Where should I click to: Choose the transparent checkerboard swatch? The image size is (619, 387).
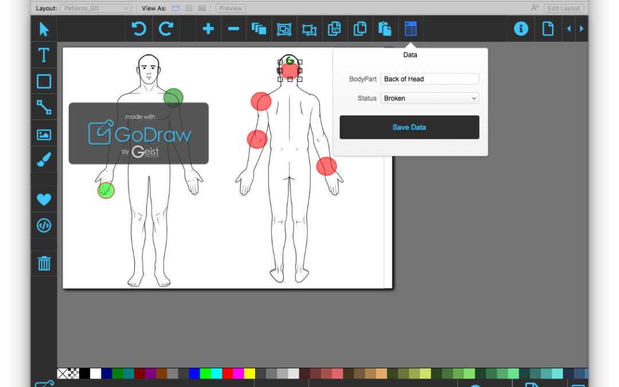pyautogui.click(x=73, y=374)
